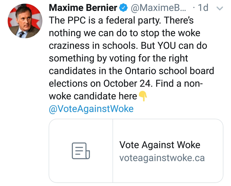Click the article document icon in link card
231x186 pixels.
[81, 151]
